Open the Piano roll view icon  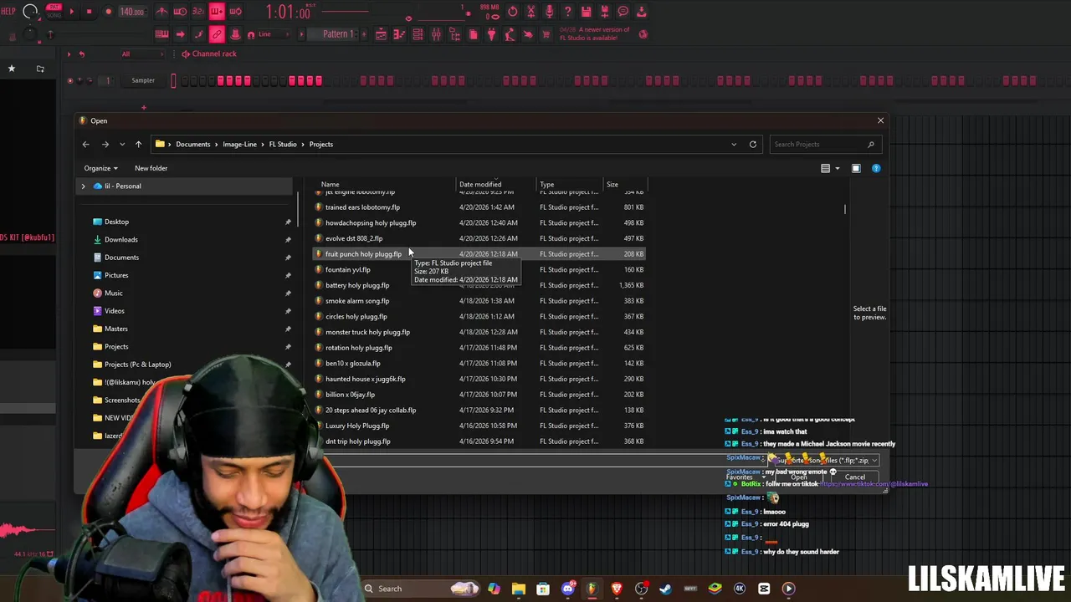pyautogui.click(x=399, y=34)
